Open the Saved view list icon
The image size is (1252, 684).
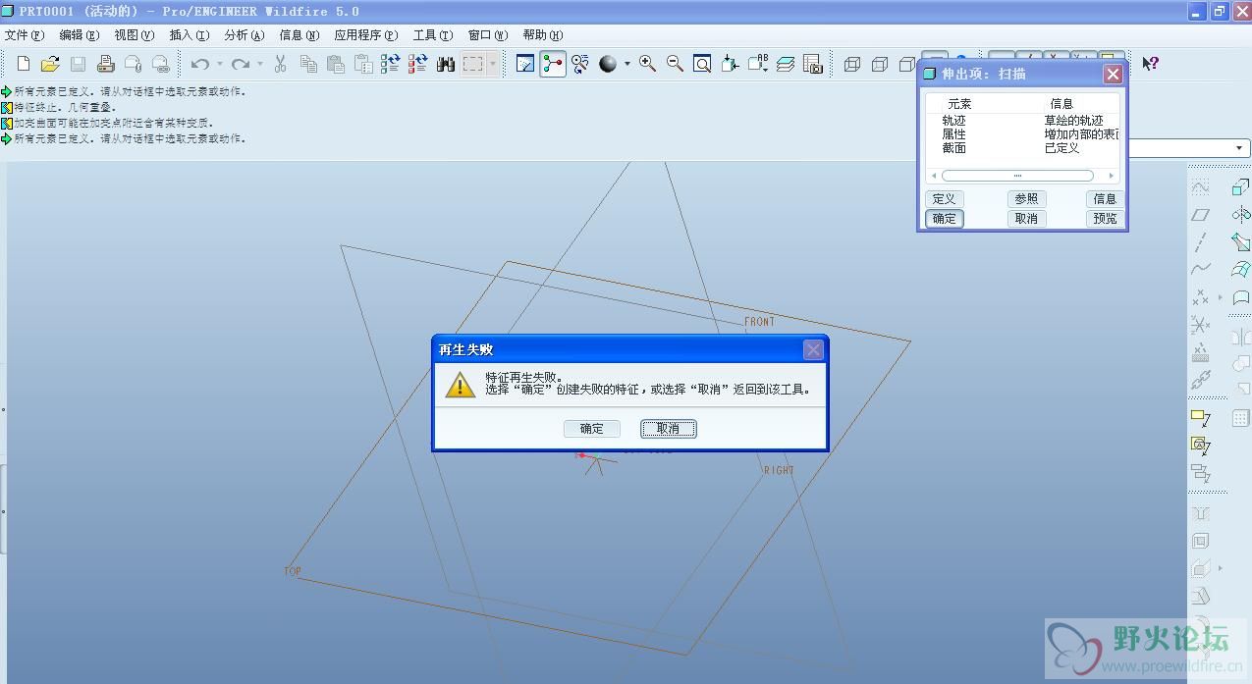(758, 64)
